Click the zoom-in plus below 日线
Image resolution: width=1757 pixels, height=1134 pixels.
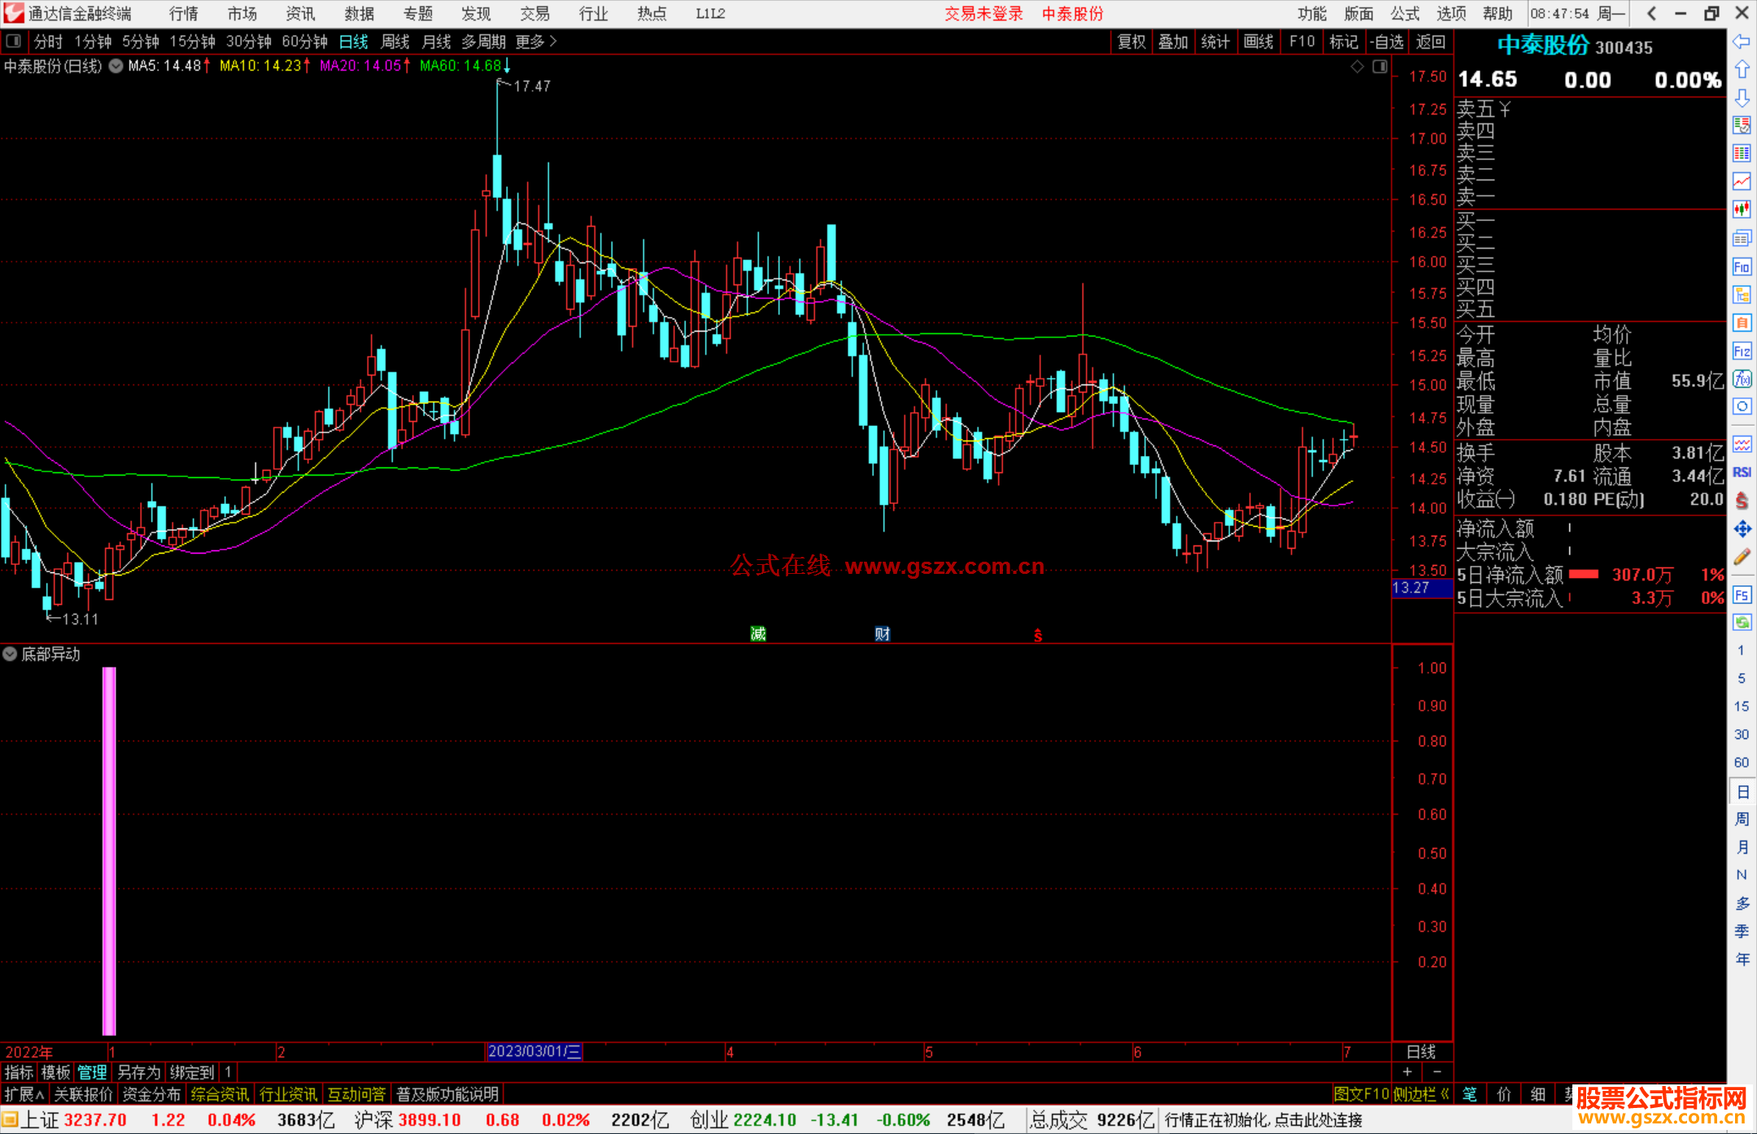(x=1407, y=1072)
